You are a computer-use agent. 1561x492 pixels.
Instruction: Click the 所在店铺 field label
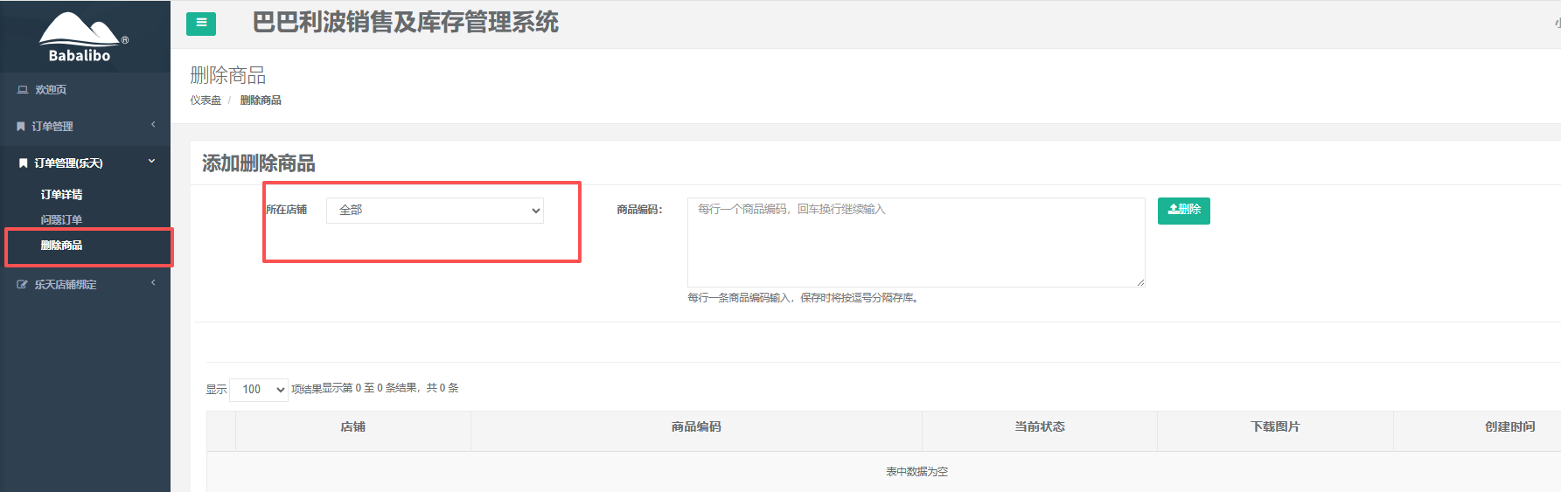click(x=287, y=210)
